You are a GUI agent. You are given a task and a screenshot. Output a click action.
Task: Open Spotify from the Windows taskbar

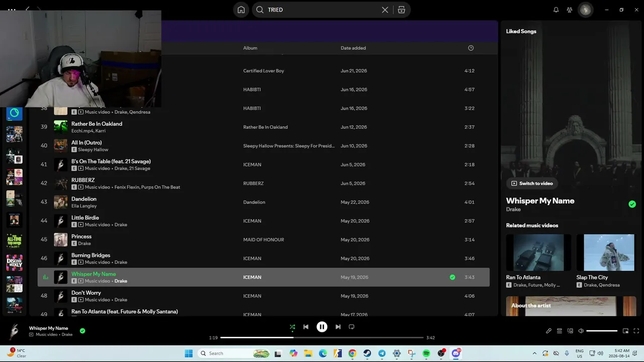click(426, 353)
